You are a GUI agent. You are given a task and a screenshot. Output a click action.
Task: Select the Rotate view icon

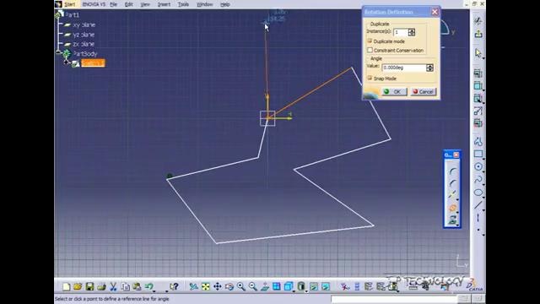[229, 286]
